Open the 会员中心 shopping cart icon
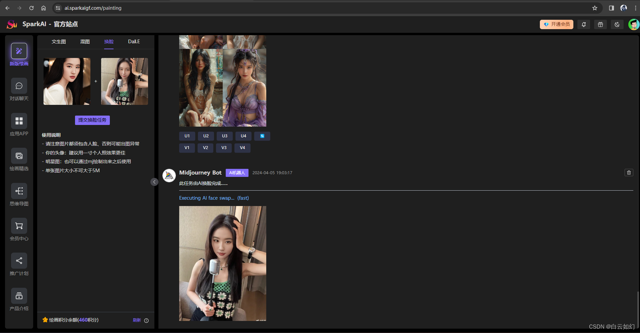The image size is (640, 333). point(19,226)
